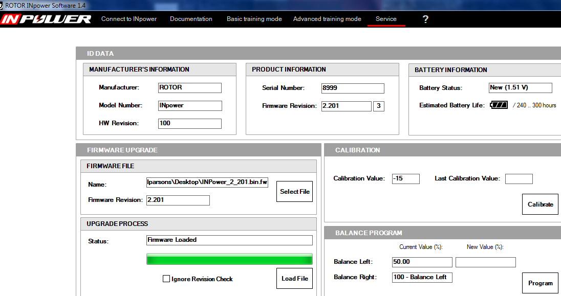The width and height of the screenshot is (561, 296).
Task: Switch to Advanced training mode
Action: pyautogui.click(x=327, y=18)
